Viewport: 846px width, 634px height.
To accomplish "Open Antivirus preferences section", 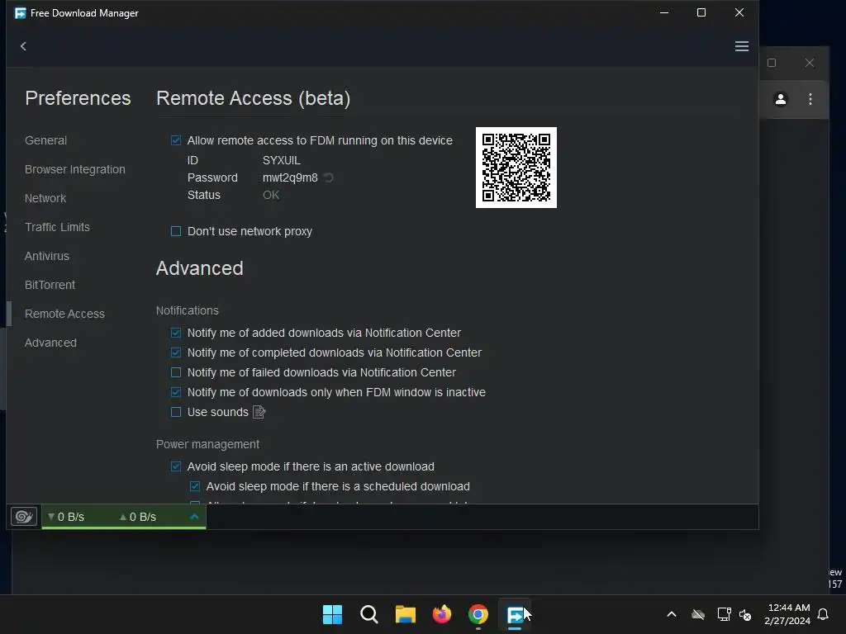I will (47, 256).
